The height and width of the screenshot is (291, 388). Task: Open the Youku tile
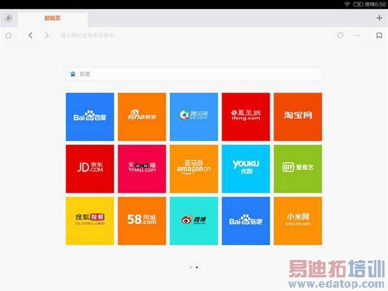click(x=246, y=169)
